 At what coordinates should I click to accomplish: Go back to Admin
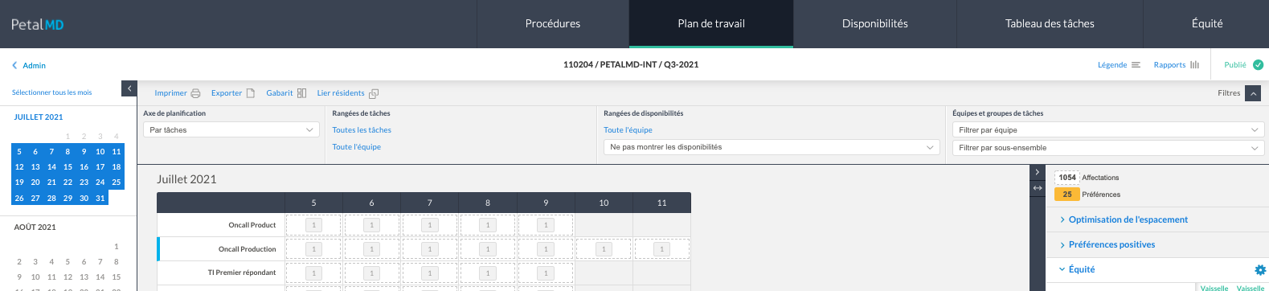(x=29, y=66)
